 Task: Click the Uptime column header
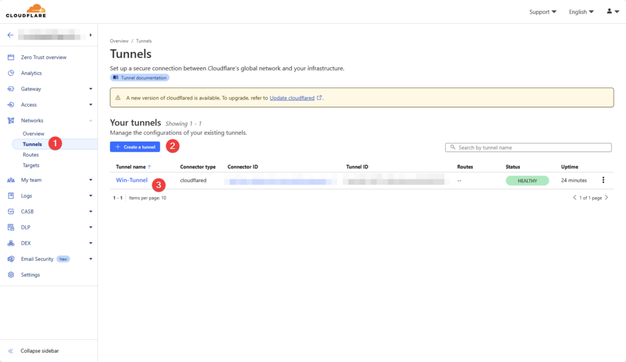pos(569,167)
